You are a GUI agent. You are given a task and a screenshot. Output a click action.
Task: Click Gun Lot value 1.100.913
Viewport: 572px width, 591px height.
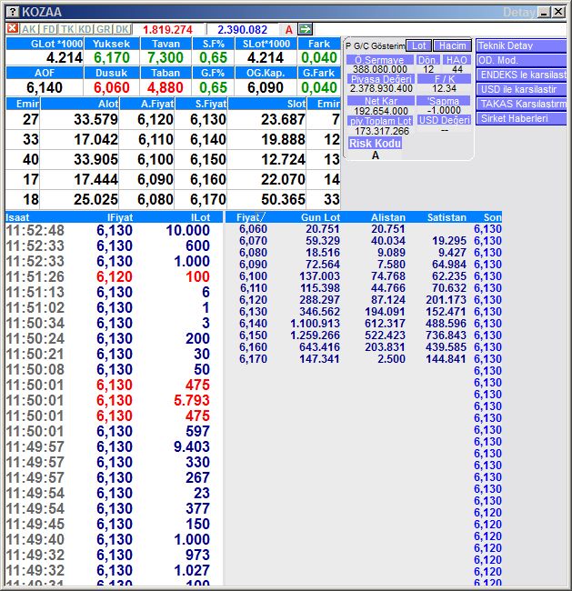[x=315, y=324]
